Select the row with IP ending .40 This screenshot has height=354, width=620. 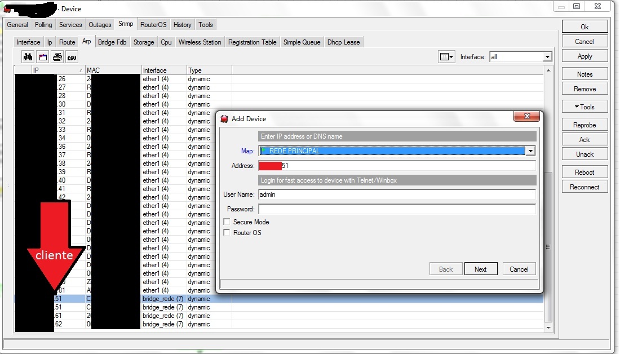(x=279, y=180)
